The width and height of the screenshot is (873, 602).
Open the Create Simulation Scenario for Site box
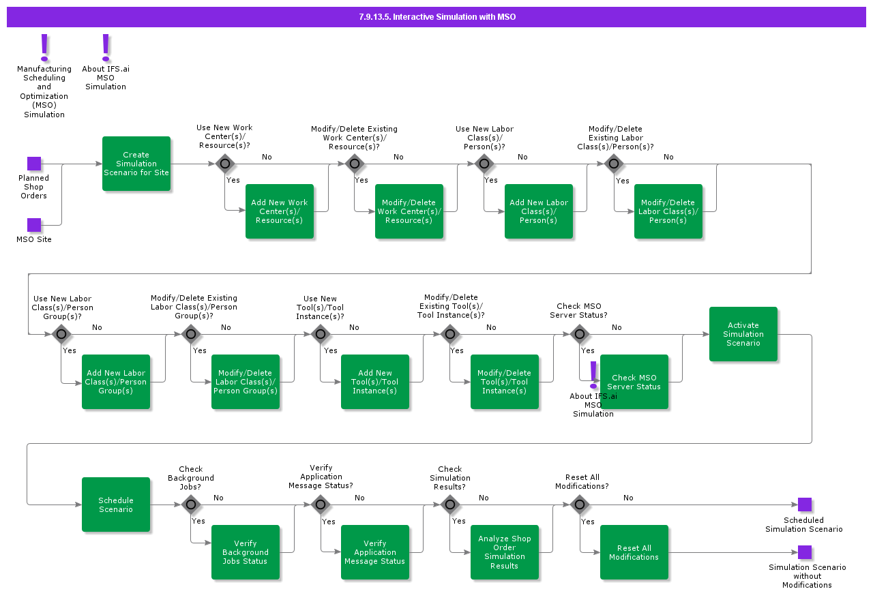point(136,164)
